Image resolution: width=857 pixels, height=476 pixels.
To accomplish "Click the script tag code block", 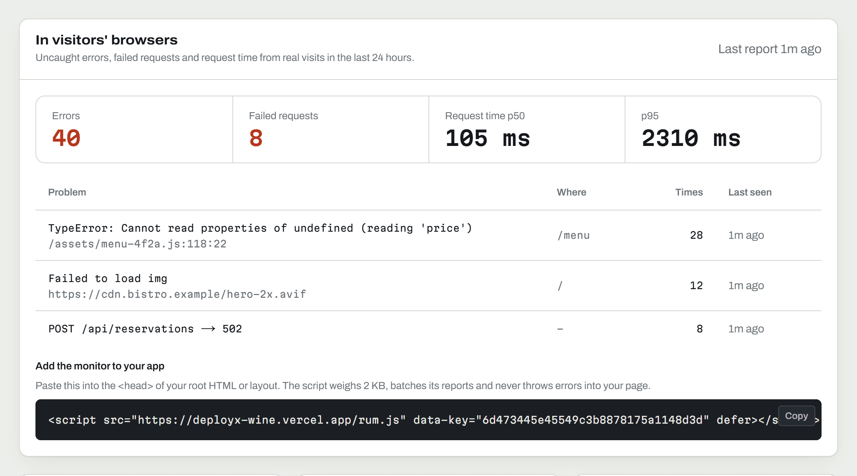I will [428, 420].
